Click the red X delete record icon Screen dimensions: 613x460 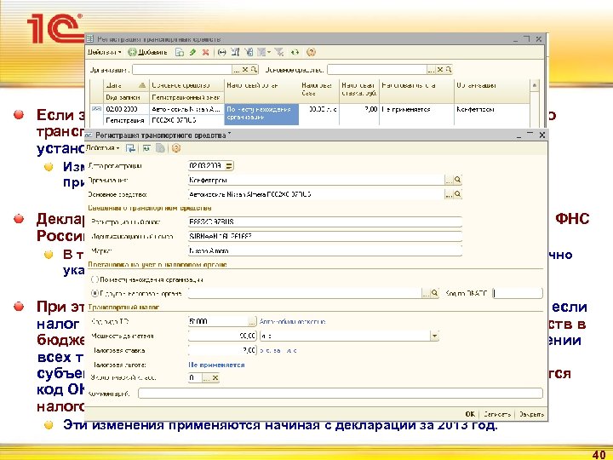(x=205, y=52)
